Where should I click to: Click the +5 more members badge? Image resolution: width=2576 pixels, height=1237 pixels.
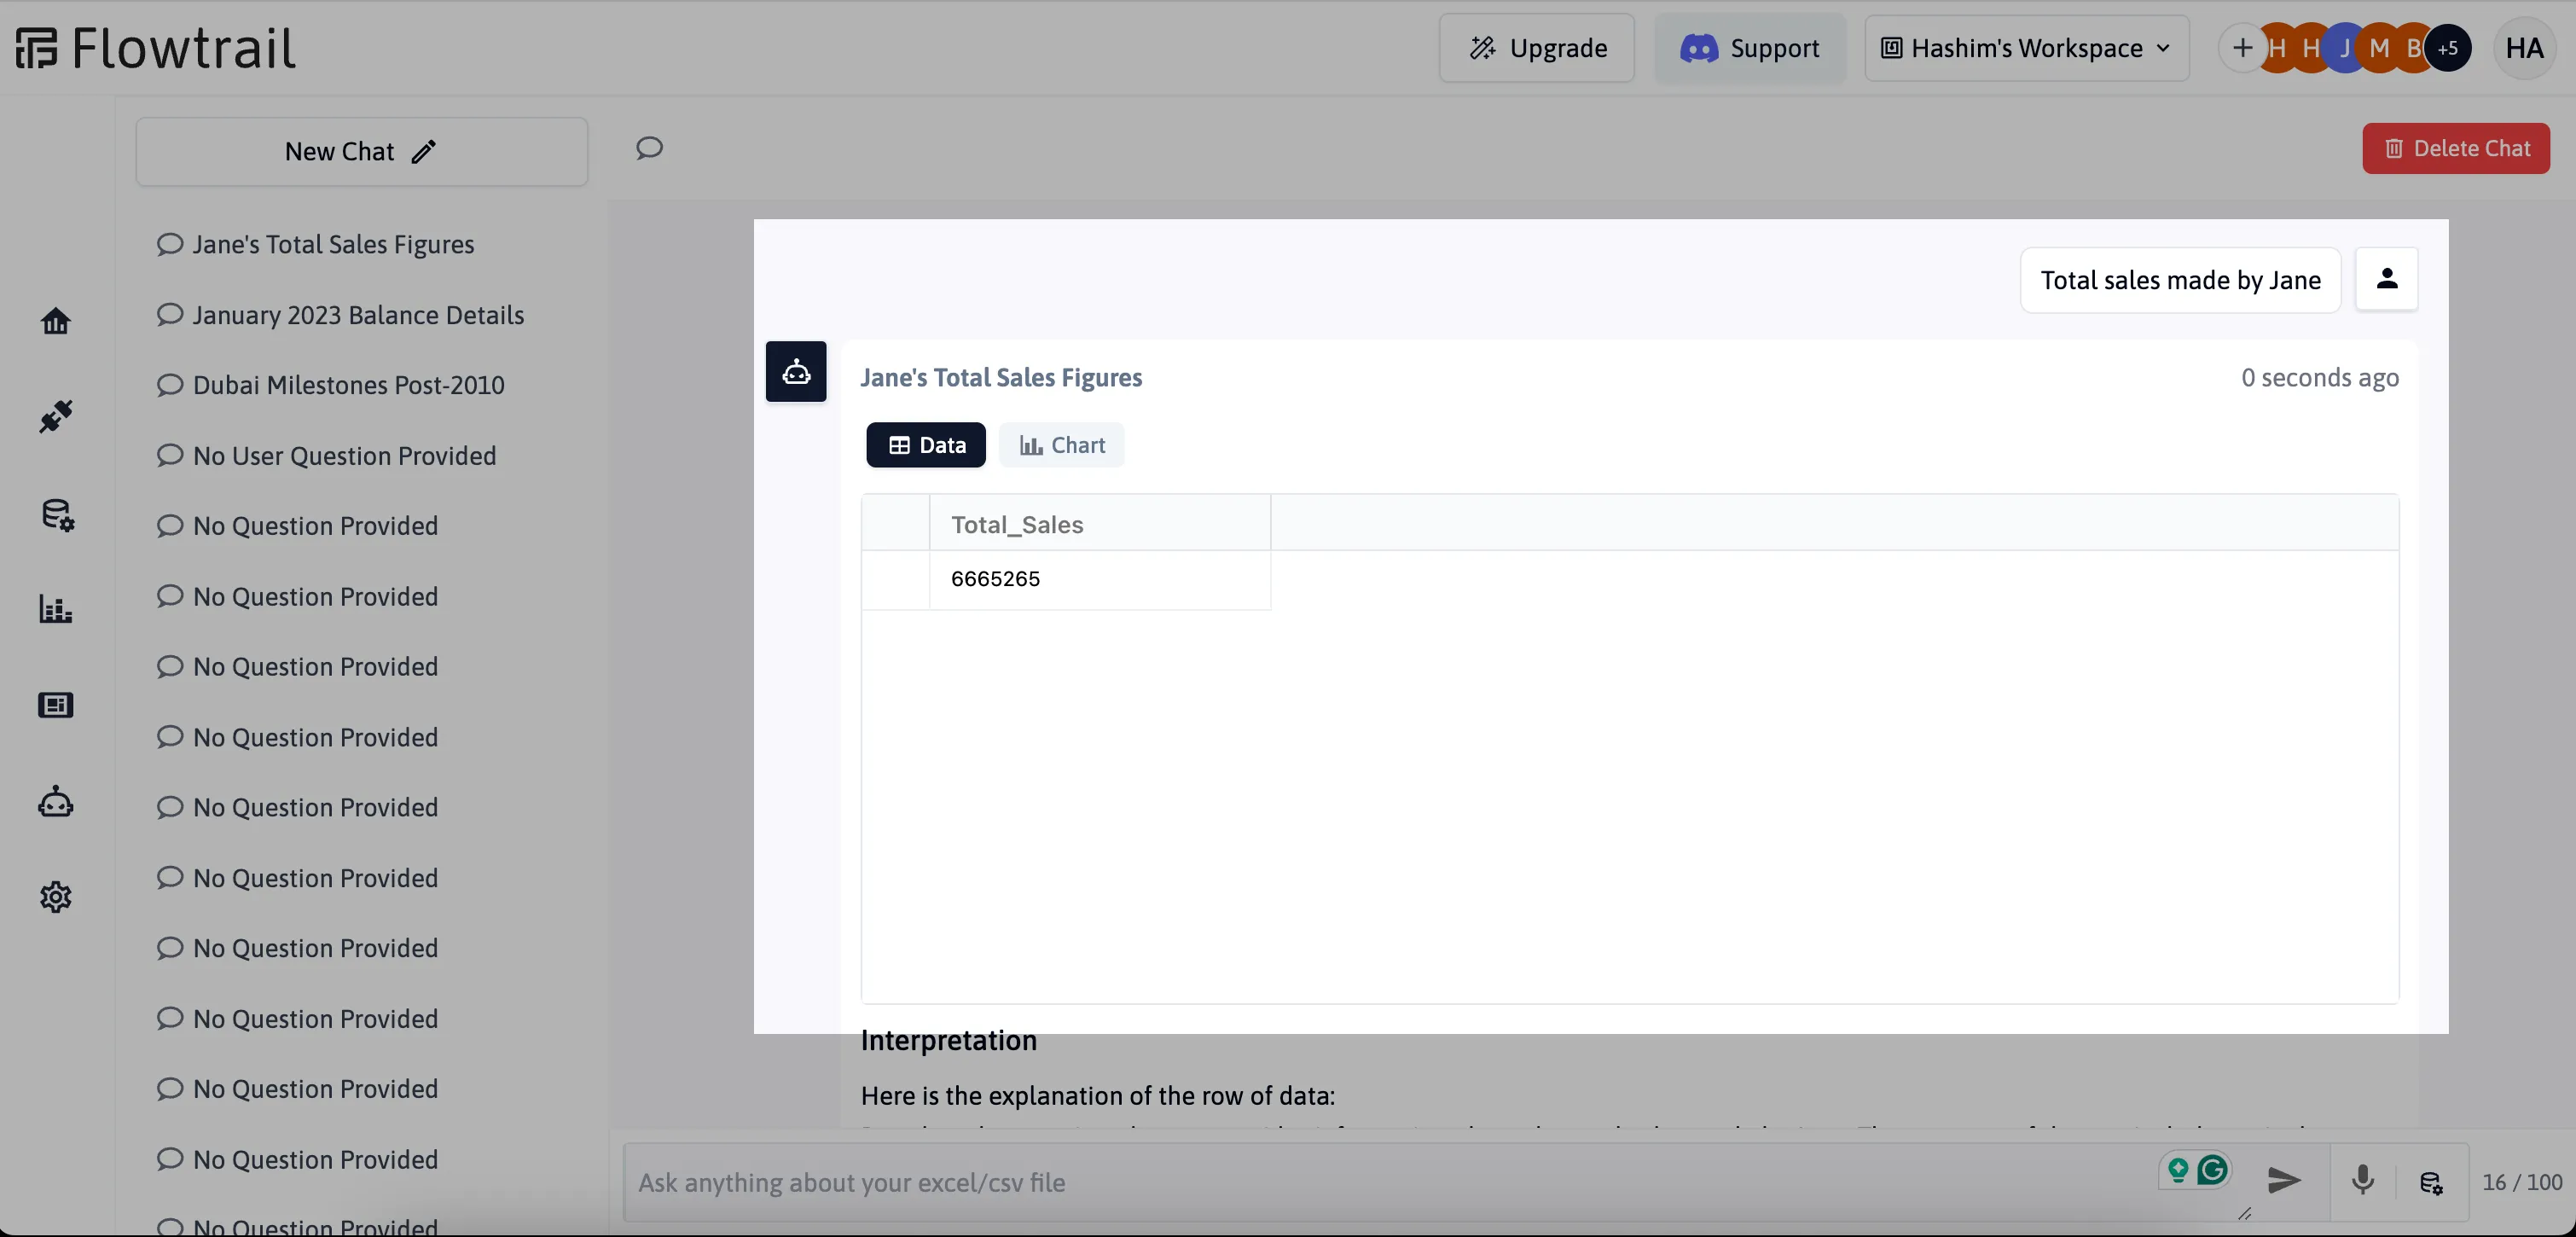2447,48
